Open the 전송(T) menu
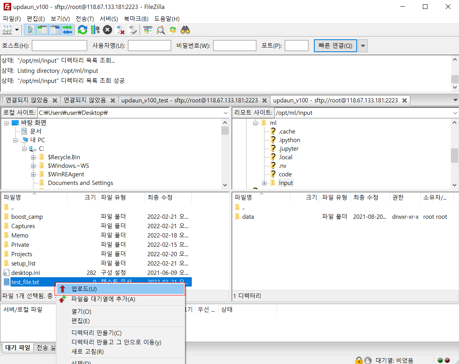The height and width of the screenshot is (364, 459). [84, 19]
